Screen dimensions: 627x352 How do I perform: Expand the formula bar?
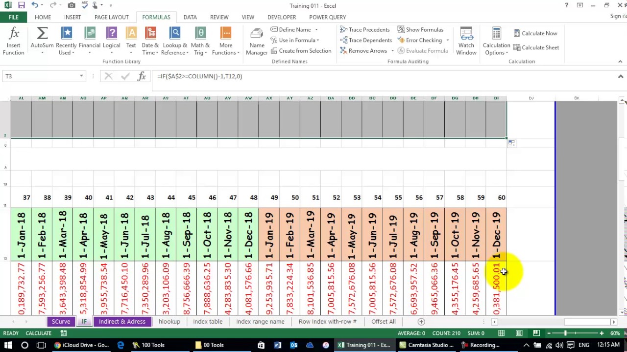(x=621, y=76)
